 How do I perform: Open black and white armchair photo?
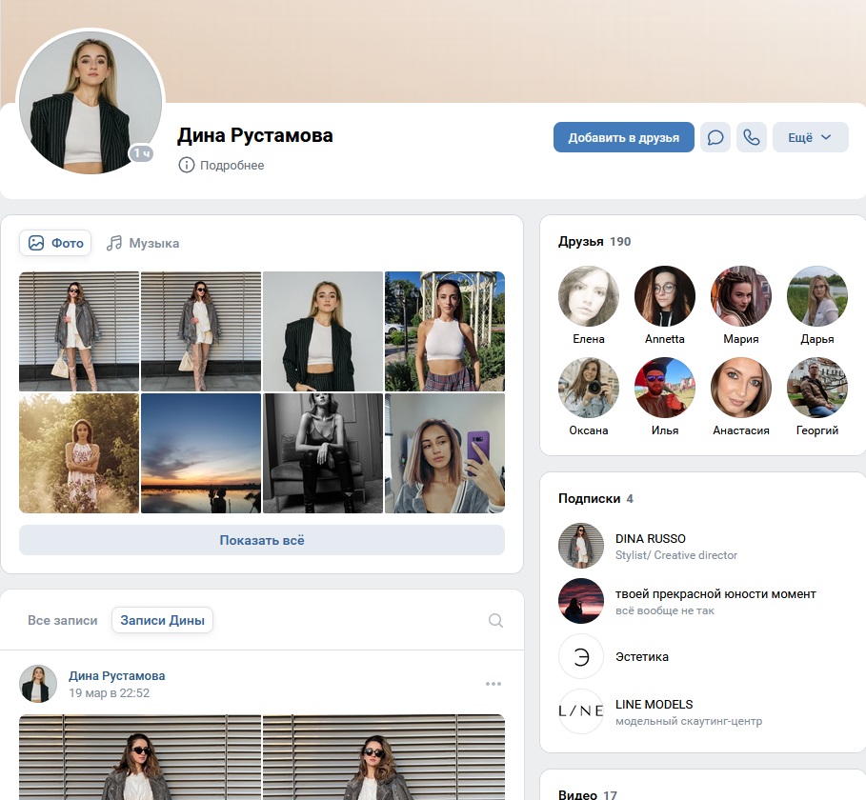[x=323, y=453]
